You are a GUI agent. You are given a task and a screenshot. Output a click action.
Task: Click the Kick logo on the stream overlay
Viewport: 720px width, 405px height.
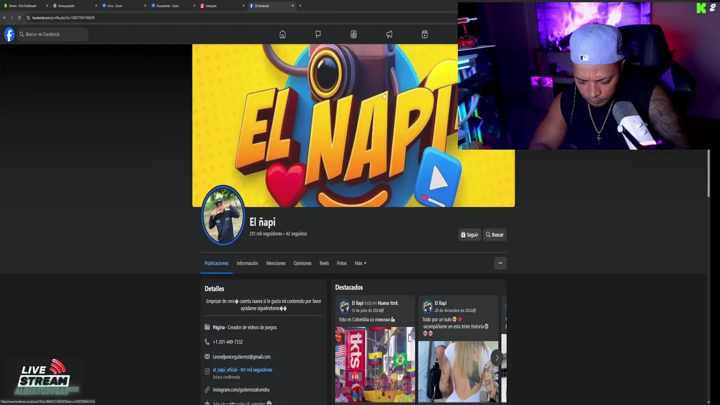click(x=701, y=8)
